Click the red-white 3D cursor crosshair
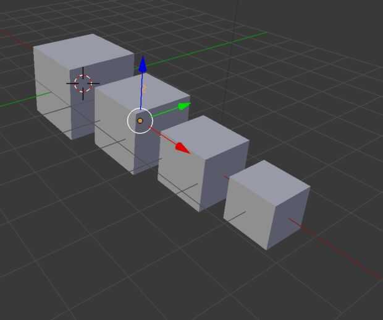The image size is (383, 320). 83,84
